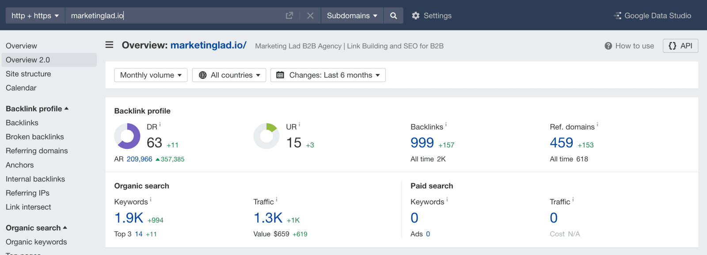This screenshot has height=255, width=707.
Task: Click the Cost N/A text
Action: point(565,234)
